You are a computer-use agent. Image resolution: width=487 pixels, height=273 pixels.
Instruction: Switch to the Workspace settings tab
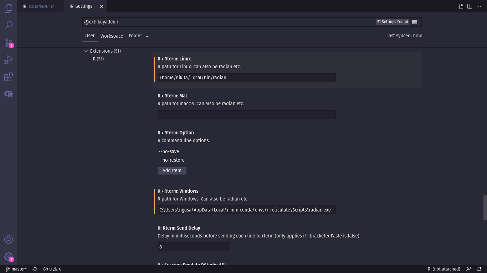point(112,36)
